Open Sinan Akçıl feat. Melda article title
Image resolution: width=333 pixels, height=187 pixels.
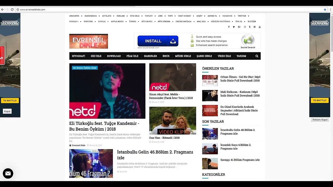pyautogui.click(x=171, y=96)
